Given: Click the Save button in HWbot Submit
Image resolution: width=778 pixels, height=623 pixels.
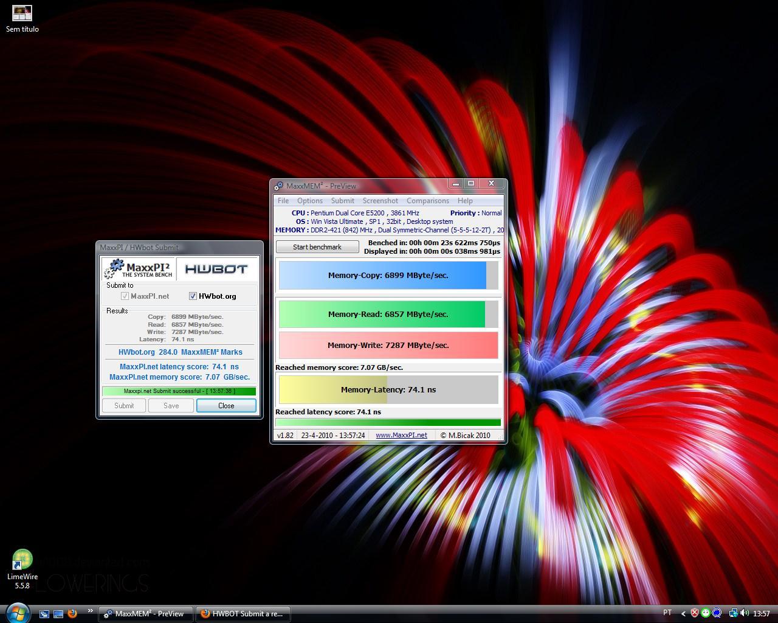Looking at the screenshot, I should pyautogui.click(x=171, y=406).
